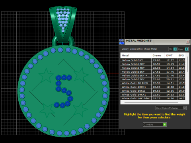Select the White Gold:14K PdW row
Viewport: 191px width, 143px height.
(153, 99)
